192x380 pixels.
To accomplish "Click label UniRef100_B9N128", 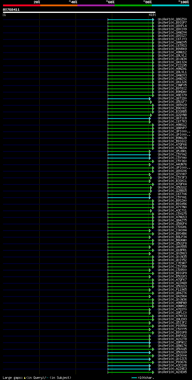I will pyautogui.click(x=172, y=138).
